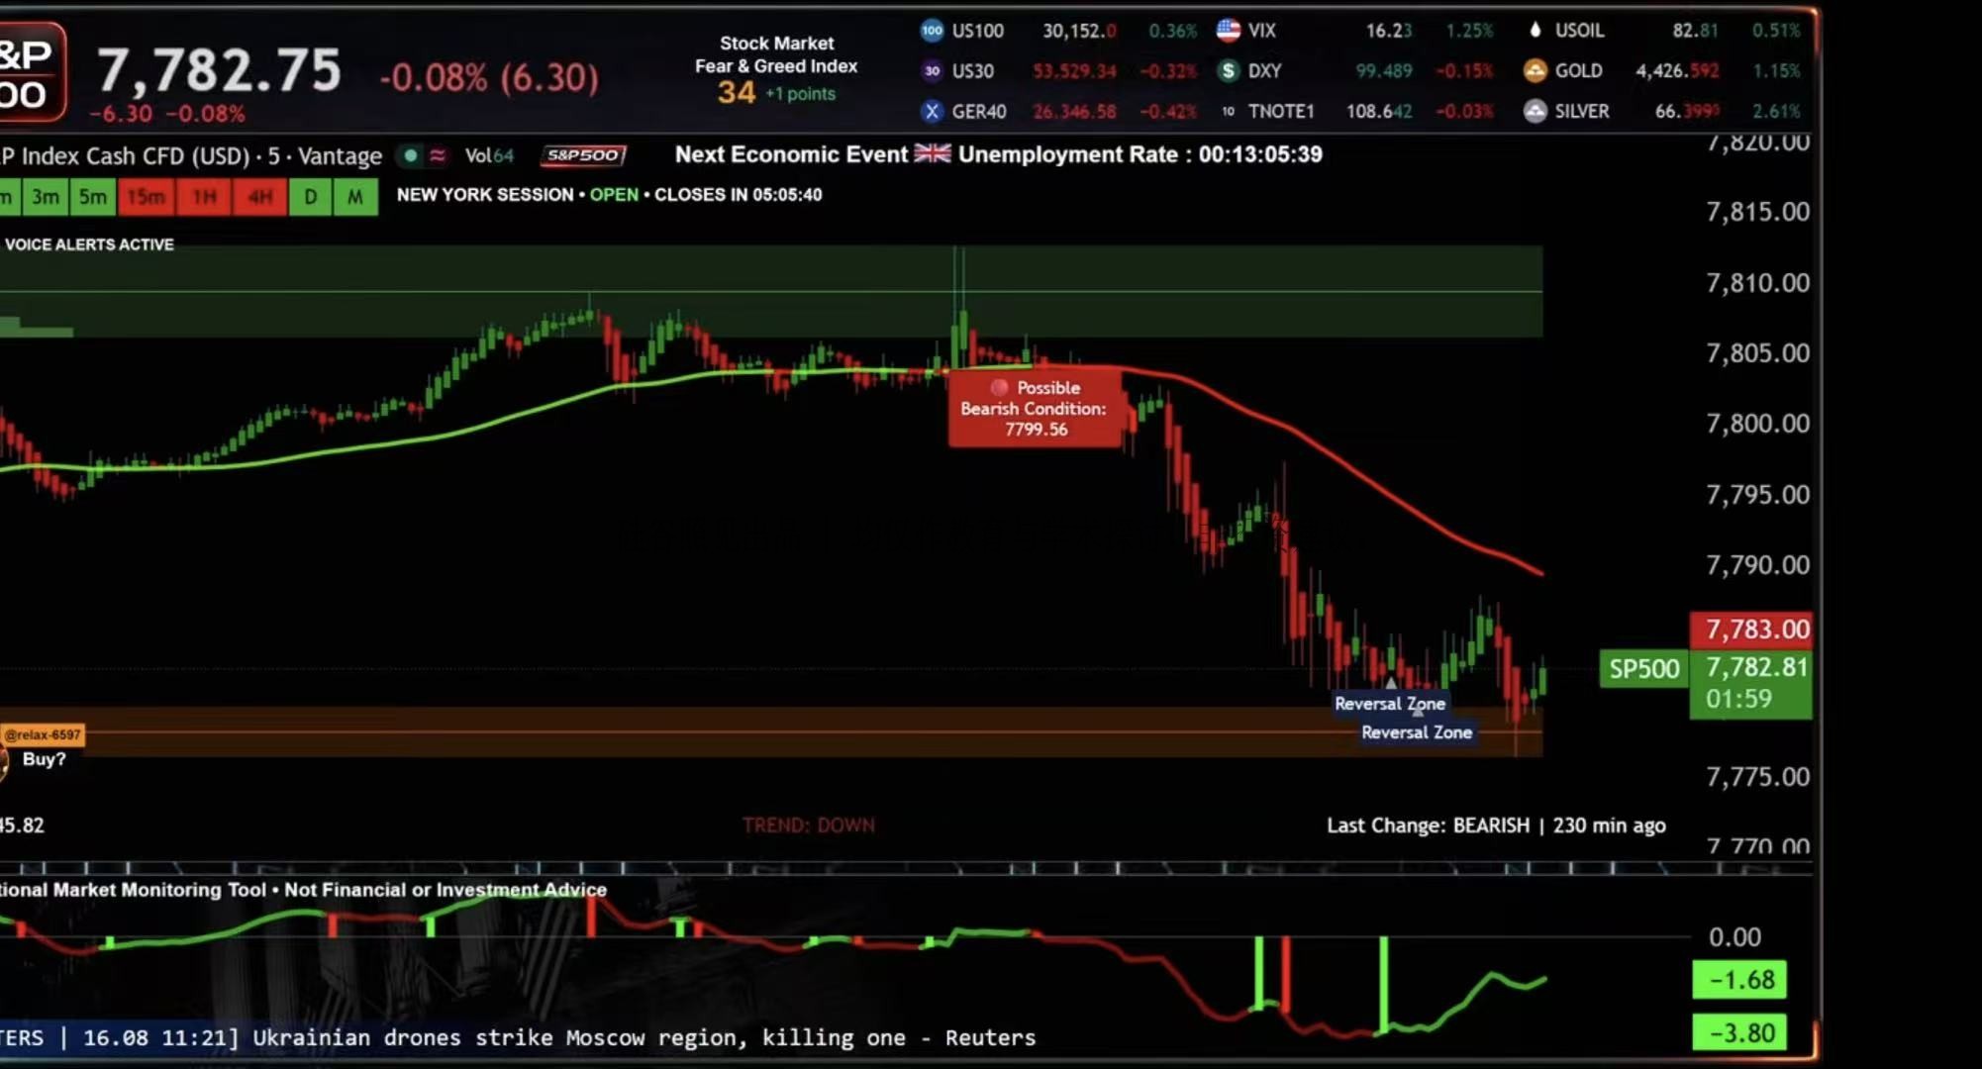Screen dimensions: 1982x1069
Task: Click the 7,800.00 price axis label
Action: click(x=1757, y=424)
